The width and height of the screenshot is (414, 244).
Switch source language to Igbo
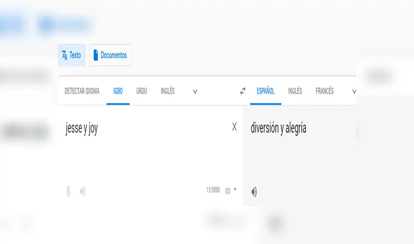[x=118, y=91]
